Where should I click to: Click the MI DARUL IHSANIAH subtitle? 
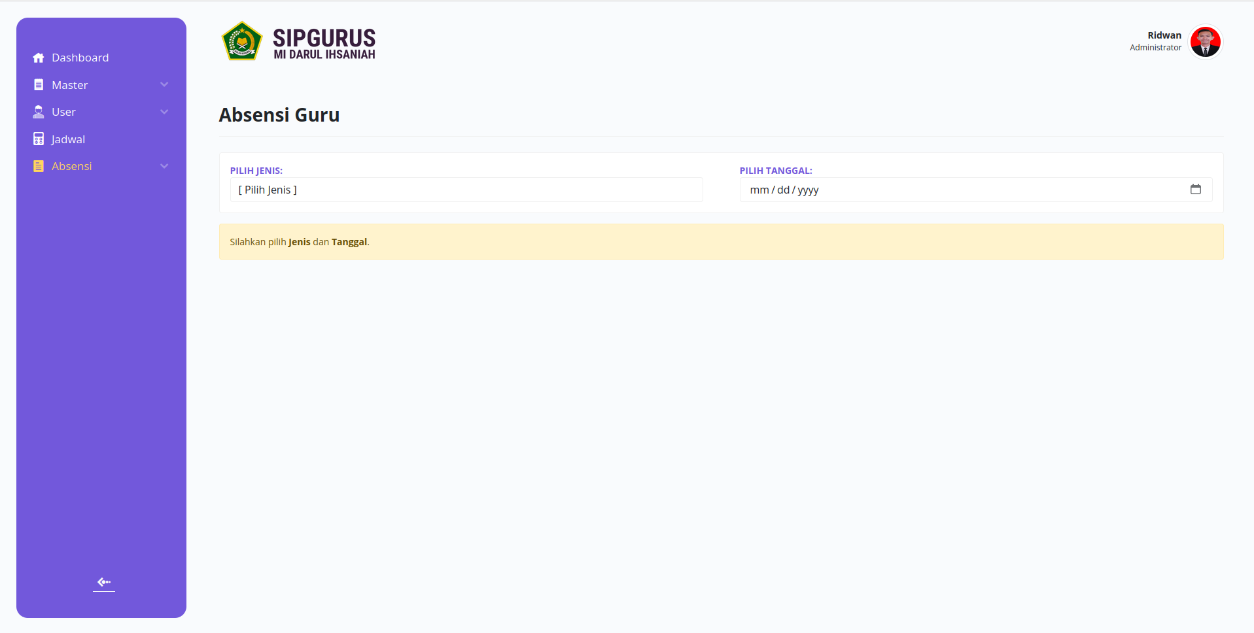[x=324, y=55]
